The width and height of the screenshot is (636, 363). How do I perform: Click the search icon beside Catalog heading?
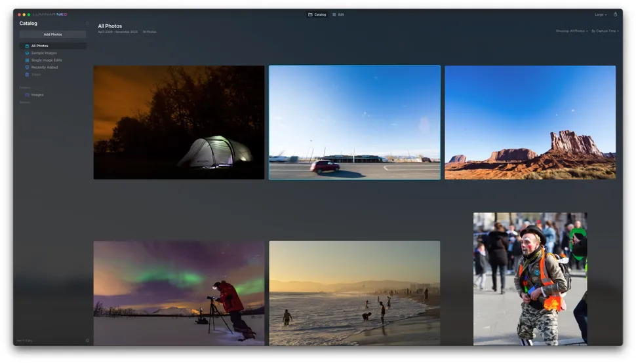pyautogui.click(x=87, y=24)
